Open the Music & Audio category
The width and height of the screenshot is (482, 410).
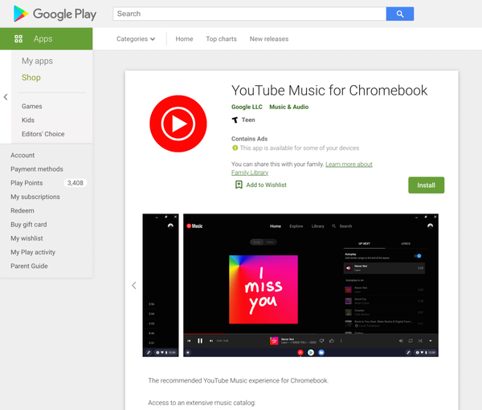289,107
